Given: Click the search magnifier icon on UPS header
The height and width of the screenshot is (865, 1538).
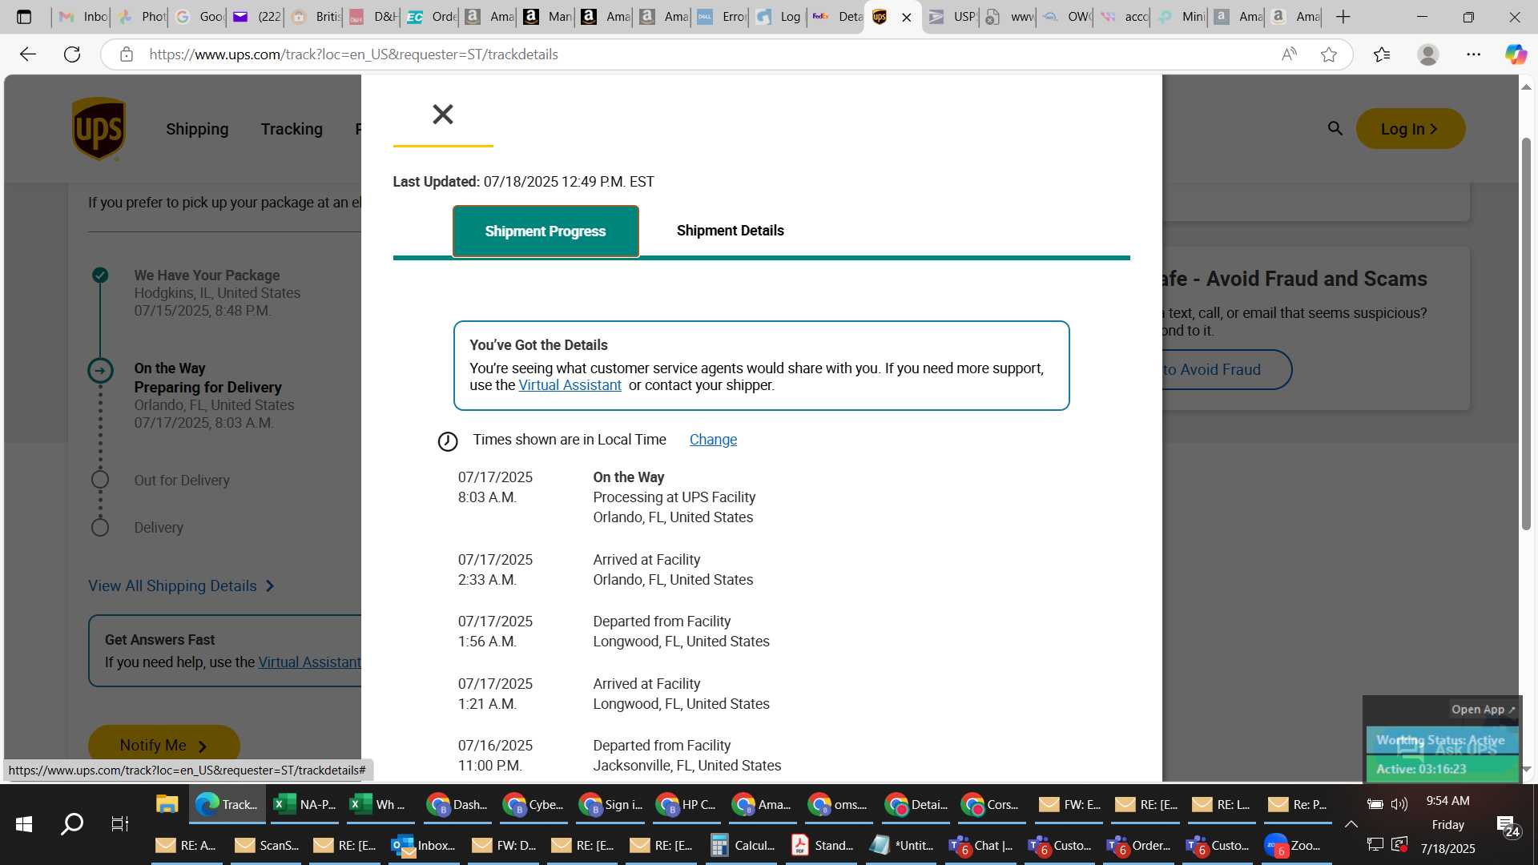Looking at the screenshot, I should 1335,128.
